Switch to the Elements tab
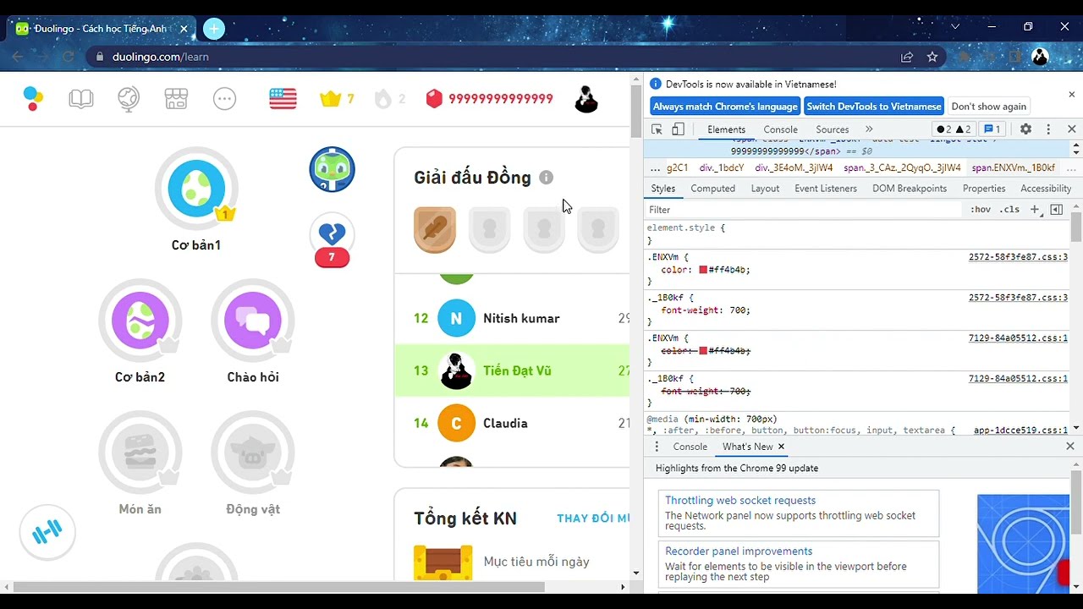1083x609 pixels. (x=726, y=129)
